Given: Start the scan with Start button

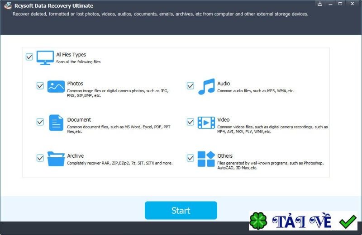Looking at the screenshot, I should [181, 210].
